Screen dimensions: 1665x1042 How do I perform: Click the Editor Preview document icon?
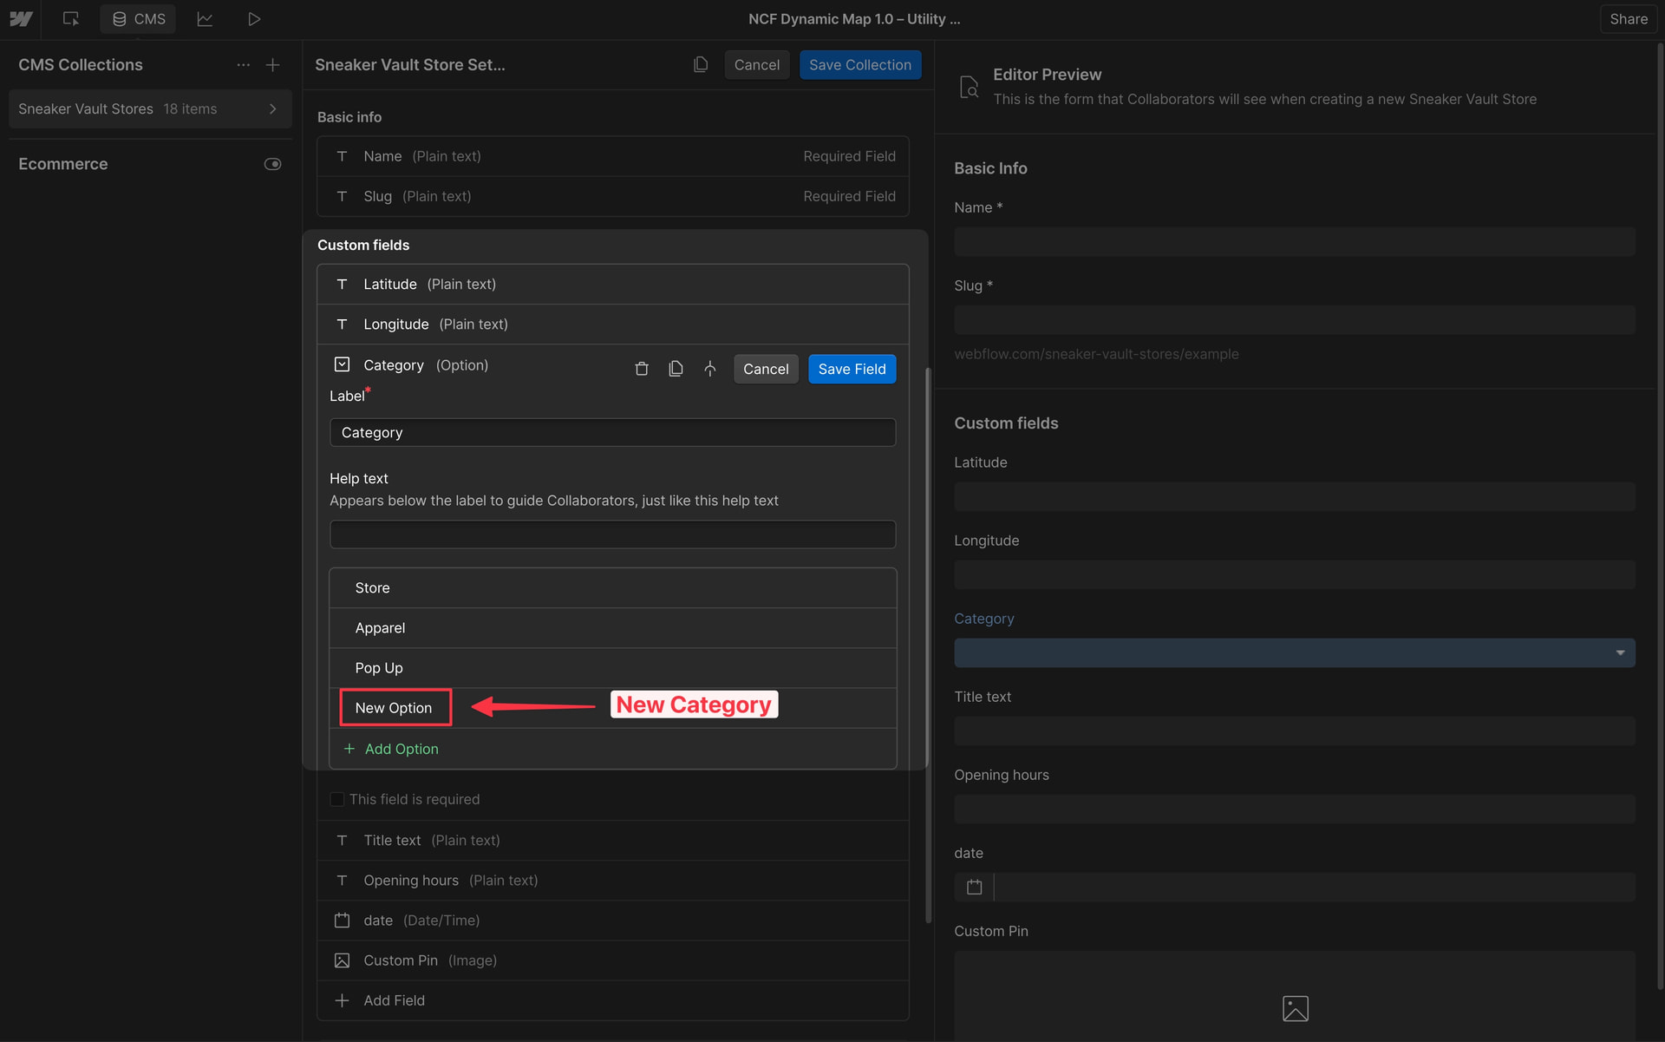970,87
